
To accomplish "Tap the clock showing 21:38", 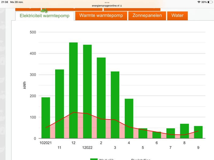I will pyautogui.click(x=5, y=2).
